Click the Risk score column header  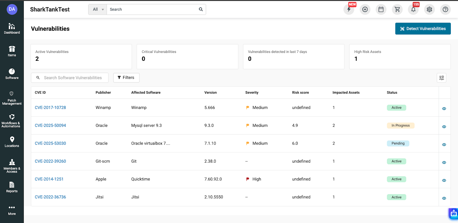coord(301,92)
